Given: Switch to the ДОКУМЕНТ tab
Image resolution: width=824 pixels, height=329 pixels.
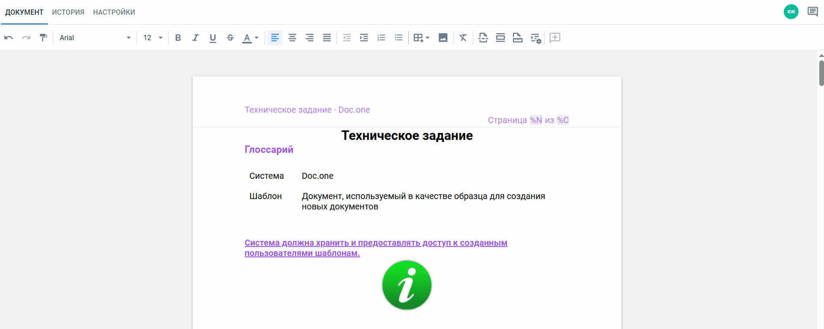Looking at the screenshot, I should pyautogui.click(x=24, y=12).
